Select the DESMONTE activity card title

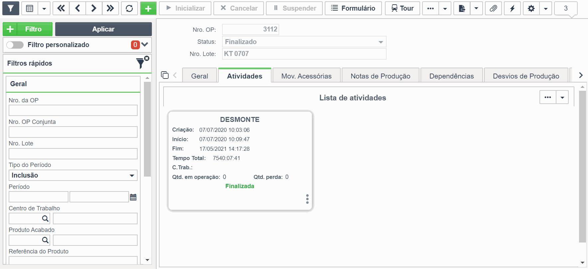(240, 119)
